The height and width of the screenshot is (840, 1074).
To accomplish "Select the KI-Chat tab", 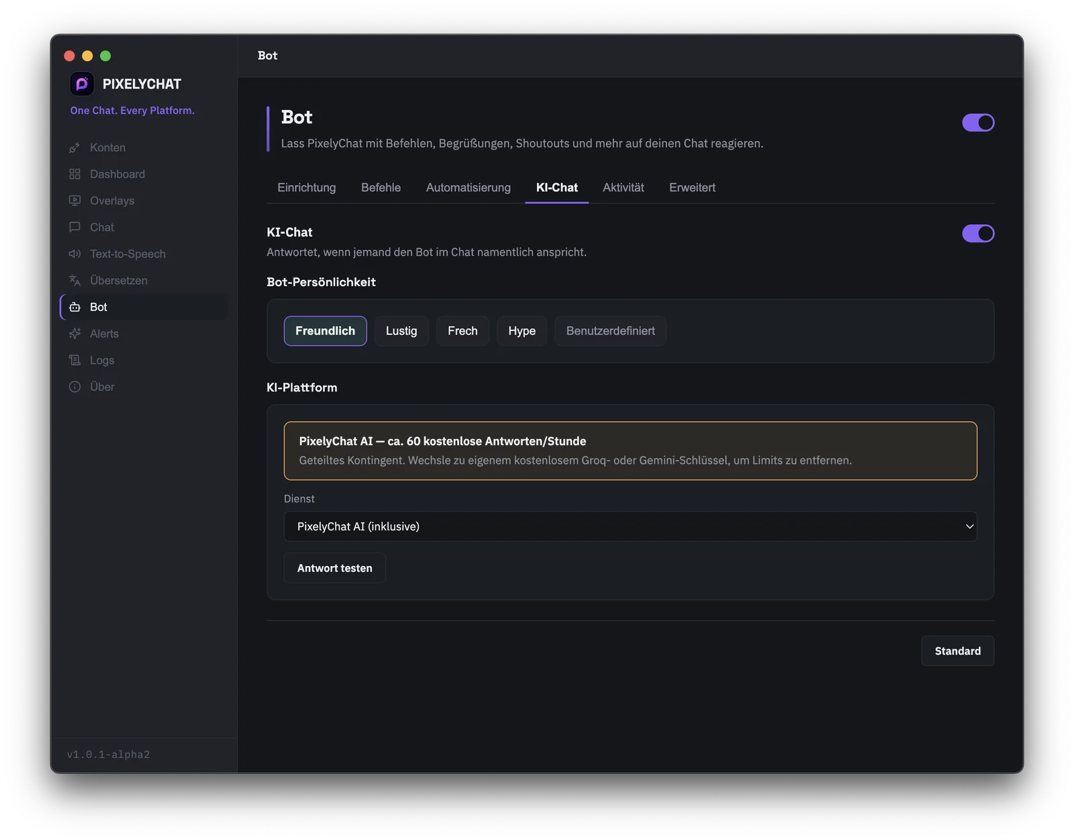I will tap(556, 187).
